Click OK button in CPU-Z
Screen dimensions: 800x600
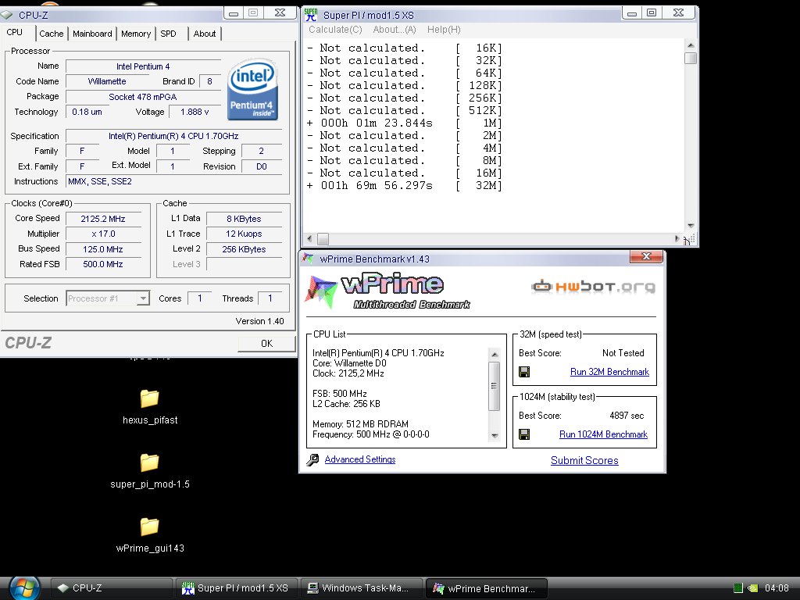pyautogui.click(x=267, y=344)
